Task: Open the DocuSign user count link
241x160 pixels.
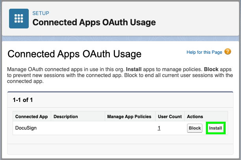Action: pyautogui.click(x=159, y=128)
